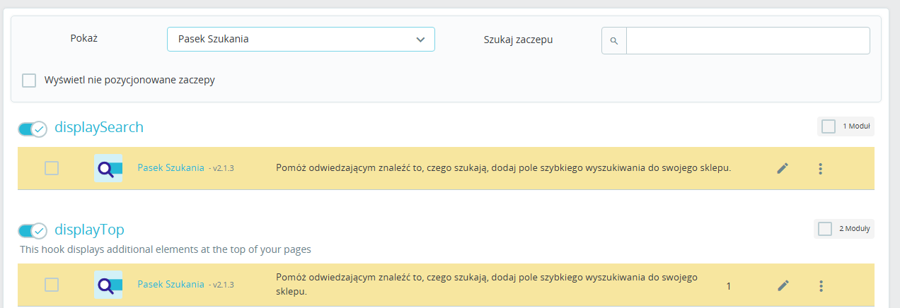Click the magnifier icon beside hook search
Image resolution: width=900 pixels, height=308 pixels.
[x=614, y=41]
